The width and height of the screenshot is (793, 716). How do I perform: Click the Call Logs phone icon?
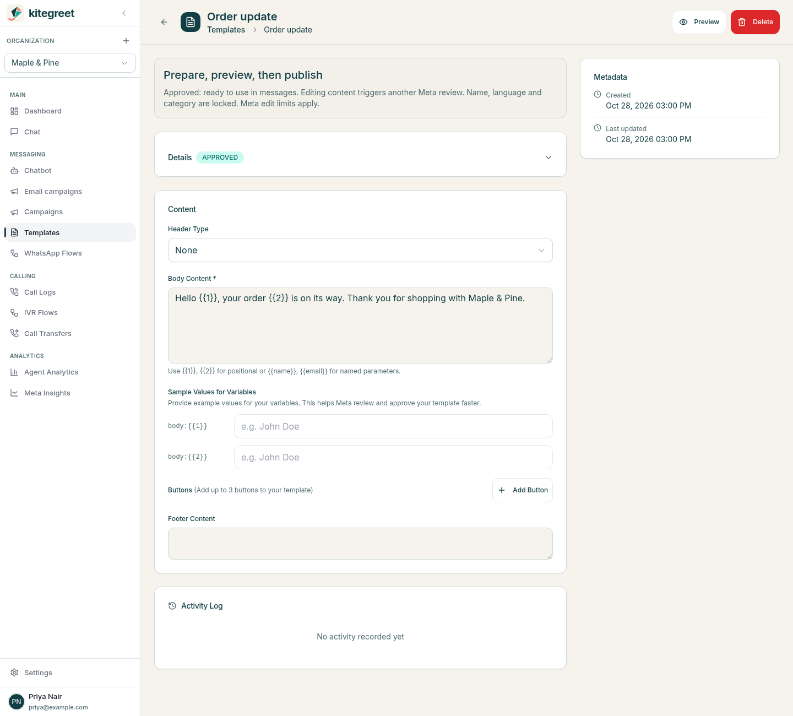click(x=14, y=292)
